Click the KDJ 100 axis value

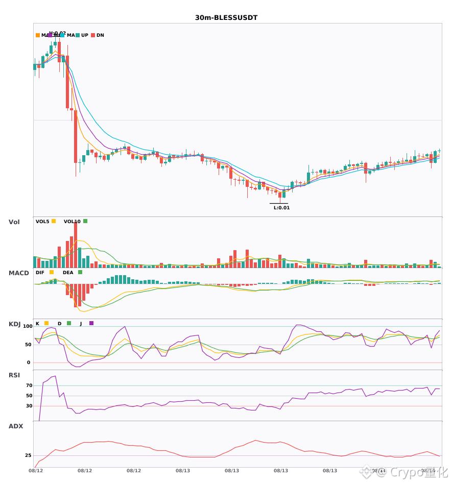pyautogui.click(x=28, y=326)
